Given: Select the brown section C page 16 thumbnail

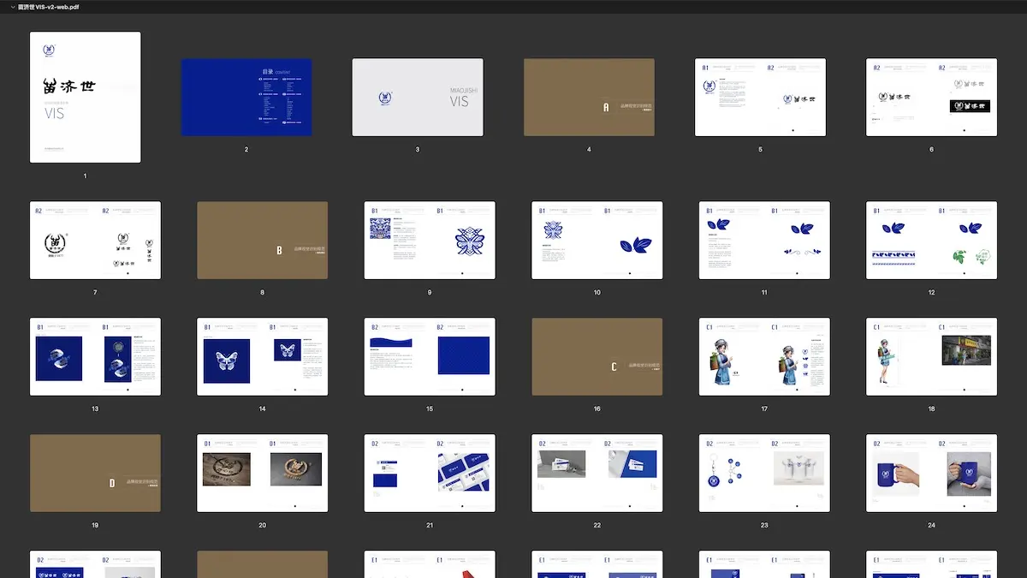Looking at the screenshot, I should [x=597, y=356].
